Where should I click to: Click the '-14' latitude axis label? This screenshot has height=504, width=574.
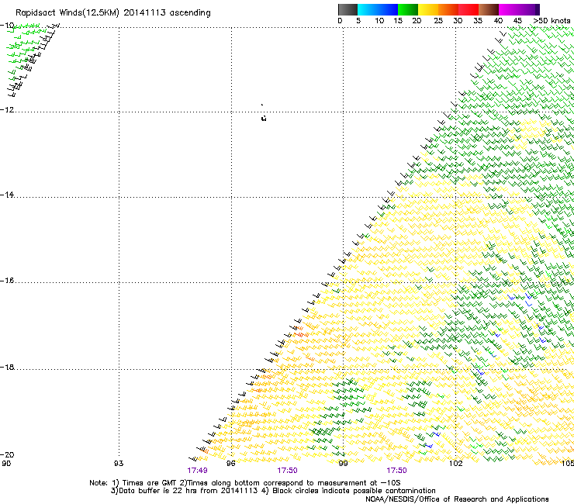7,195
